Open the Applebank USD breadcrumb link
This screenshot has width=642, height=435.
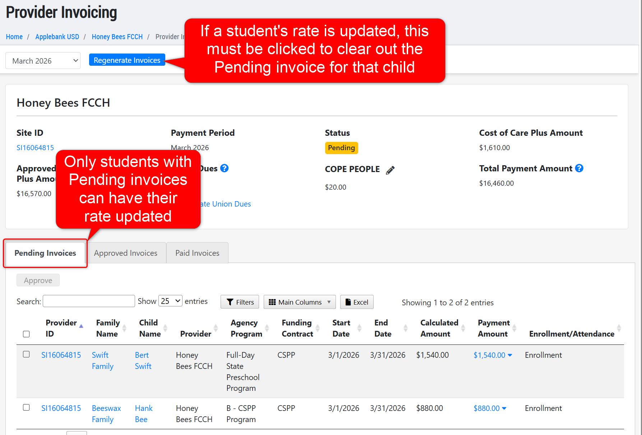click(x=57, y=37)
